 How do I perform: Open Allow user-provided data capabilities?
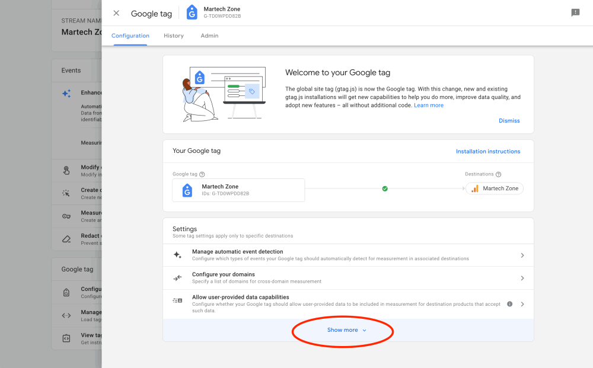[348, 304]
